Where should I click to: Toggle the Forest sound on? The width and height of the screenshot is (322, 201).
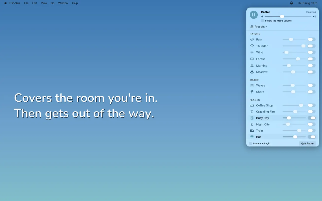pyautogui.click(x=311, y=59)
